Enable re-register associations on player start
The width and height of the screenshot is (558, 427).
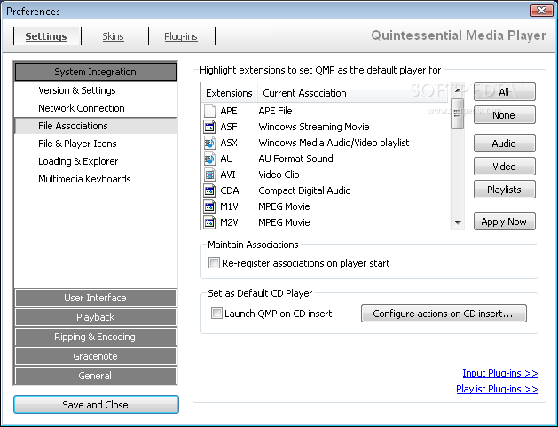pos(214,263)
